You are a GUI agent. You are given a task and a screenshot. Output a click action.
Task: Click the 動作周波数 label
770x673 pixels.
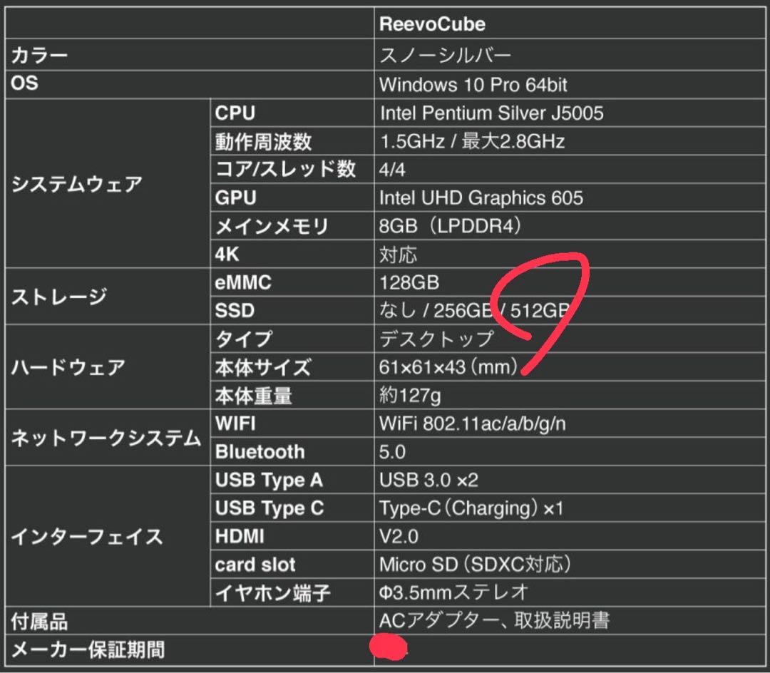pos(263,141)
